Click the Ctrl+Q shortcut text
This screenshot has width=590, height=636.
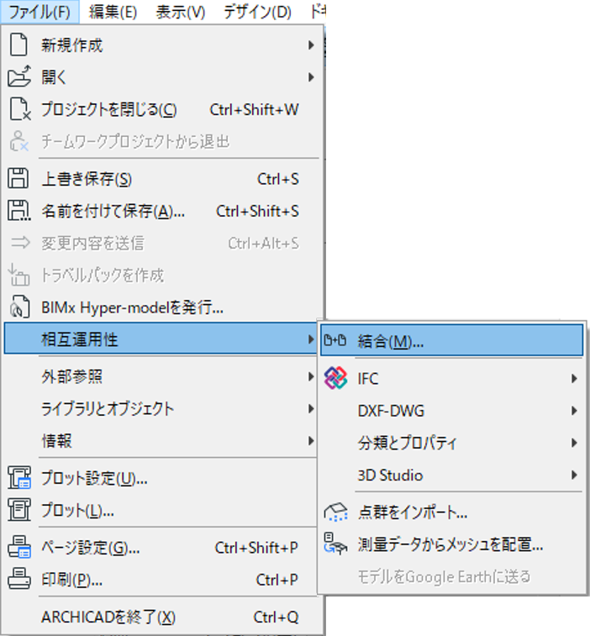276,617
